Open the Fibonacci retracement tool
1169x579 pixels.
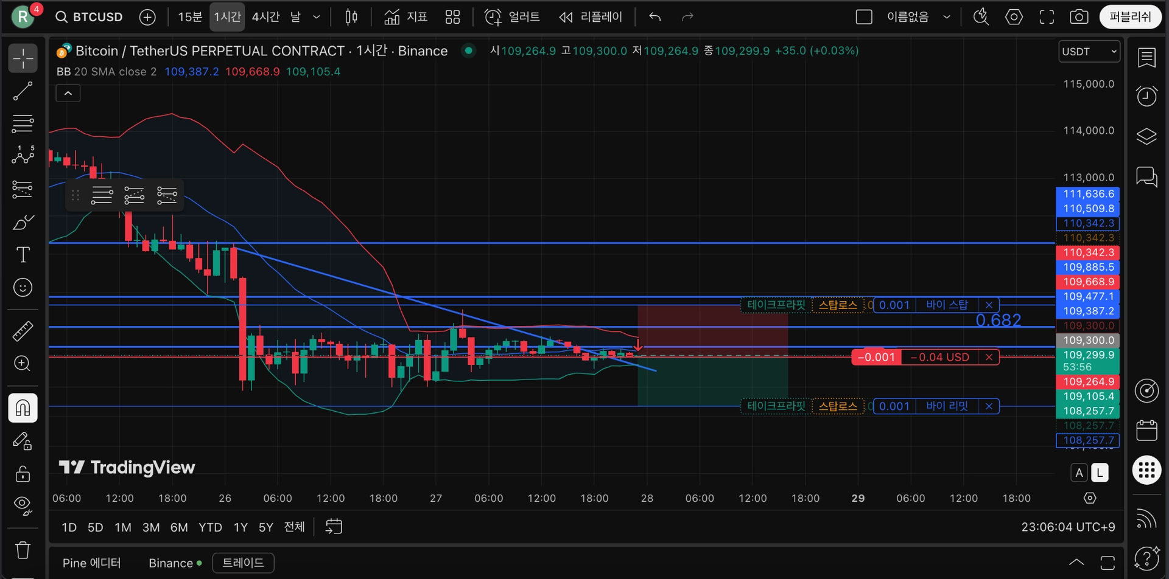tap(23, 124)
